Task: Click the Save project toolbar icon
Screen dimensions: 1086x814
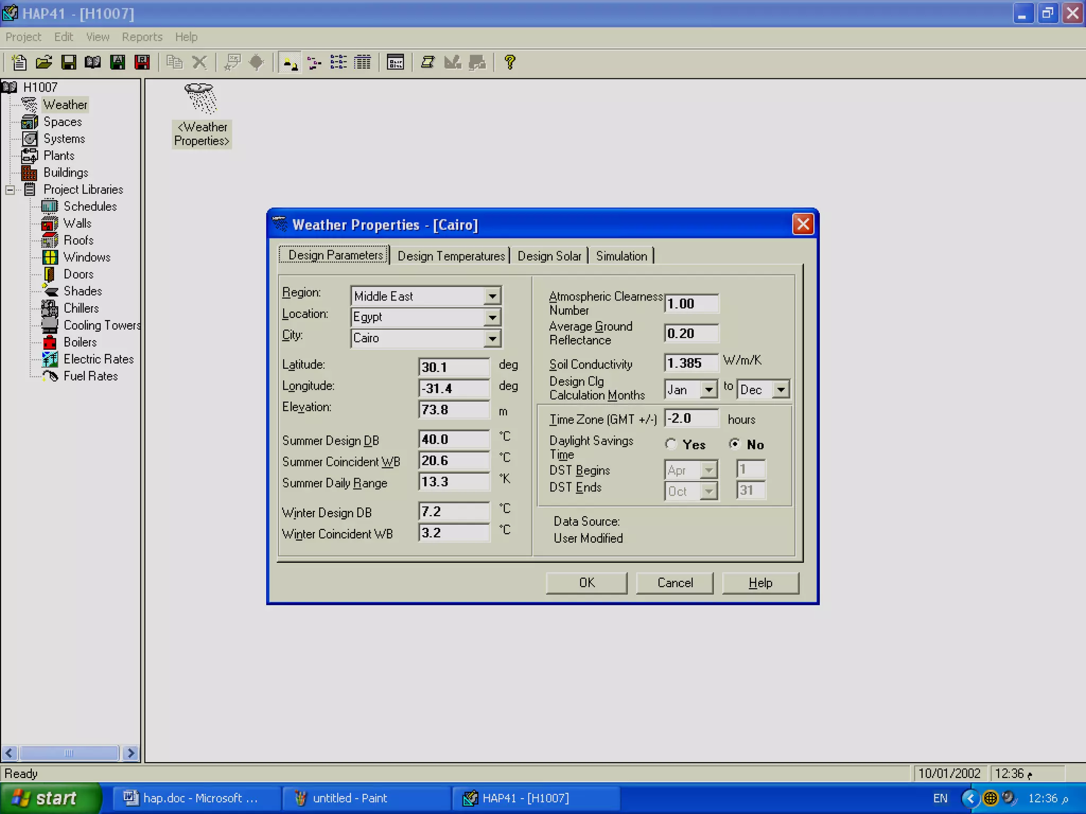Action: pyautogui.click(x=68, y=63)
